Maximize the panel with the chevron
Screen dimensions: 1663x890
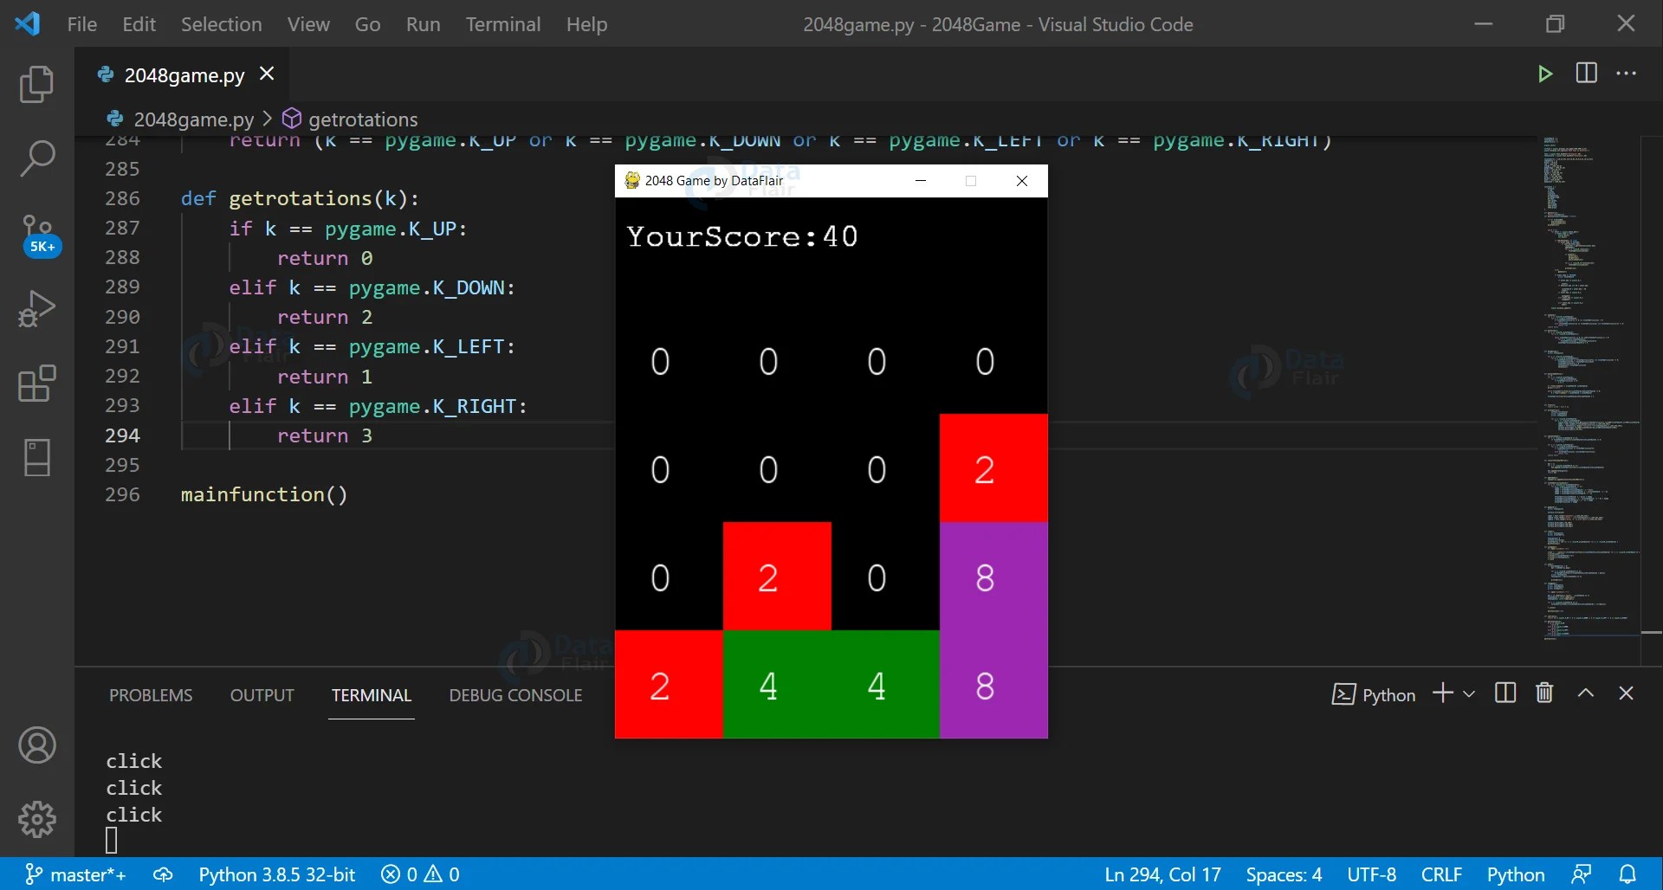point(1586,693)
